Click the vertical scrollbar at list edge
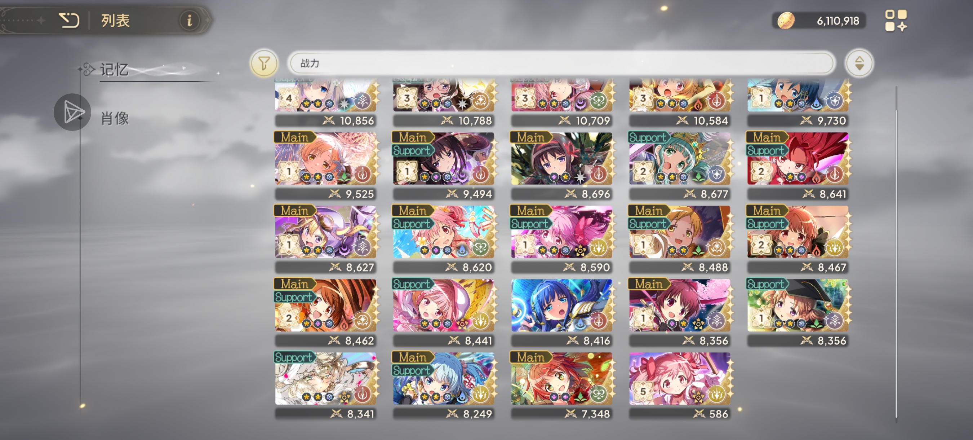The height and width of the screenshot is (440, 973). coord(896,253)
